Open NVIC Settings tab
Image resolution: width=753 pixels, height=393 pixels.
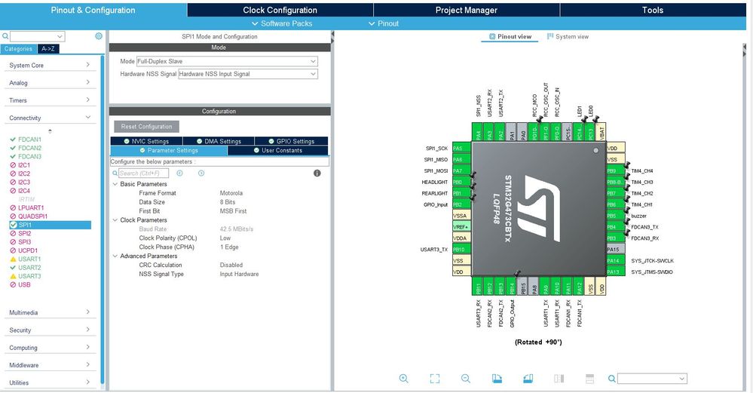[x=146, y=141]
